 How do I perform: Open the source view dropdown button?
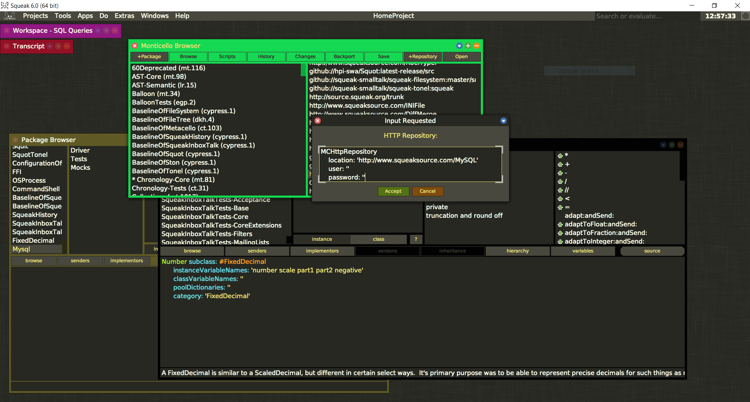click(652, 251)
